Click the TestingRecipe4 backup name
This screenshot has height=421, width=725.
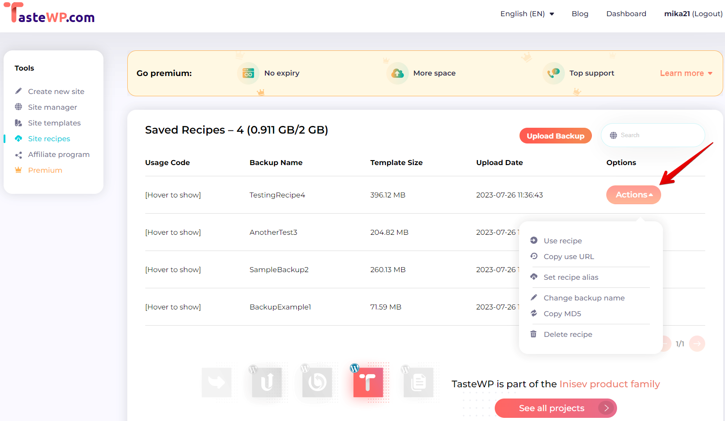point(277,195)
